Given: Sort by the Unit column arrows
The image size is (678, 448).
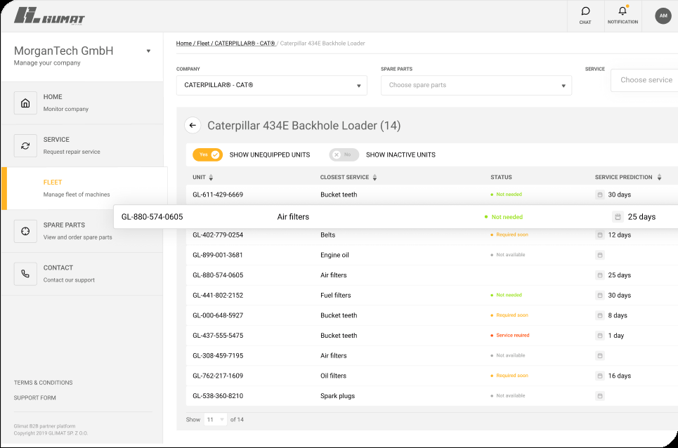Looking at the screenshot, I should [x=211, y=177].
